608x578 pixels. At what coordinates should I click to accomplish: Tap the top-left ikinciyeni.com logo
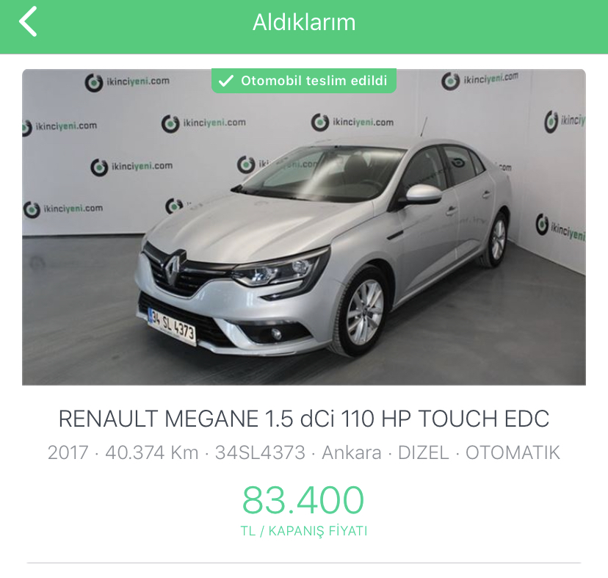click(127, 82)
